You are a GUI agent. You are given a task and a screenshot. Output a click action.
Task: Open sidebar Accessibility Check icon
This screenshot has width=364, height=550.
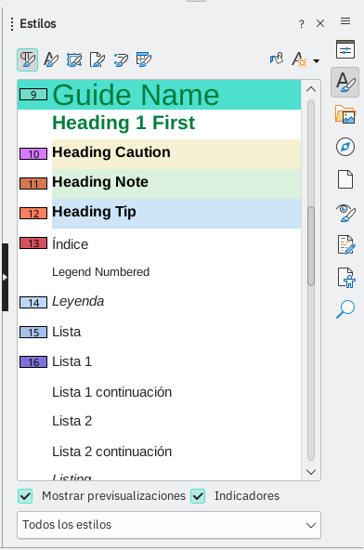pyautogui.click(x=346, y=277)
